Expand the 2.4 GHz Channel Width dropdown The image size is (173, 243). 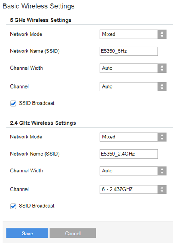[133, 171]
